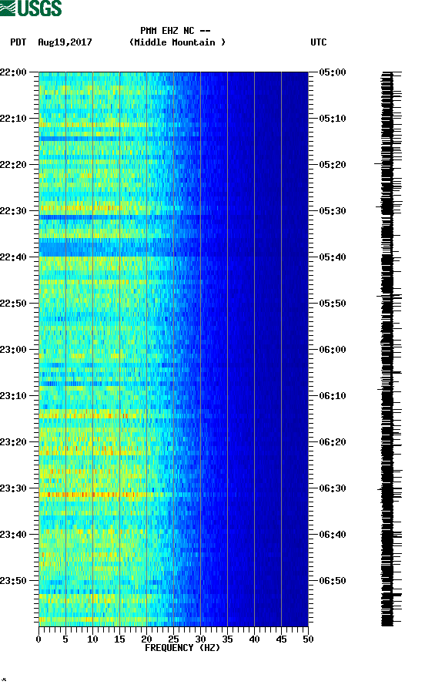Click the '06:00' UTC time label
The image size is (425, 688).
point(333,350)
